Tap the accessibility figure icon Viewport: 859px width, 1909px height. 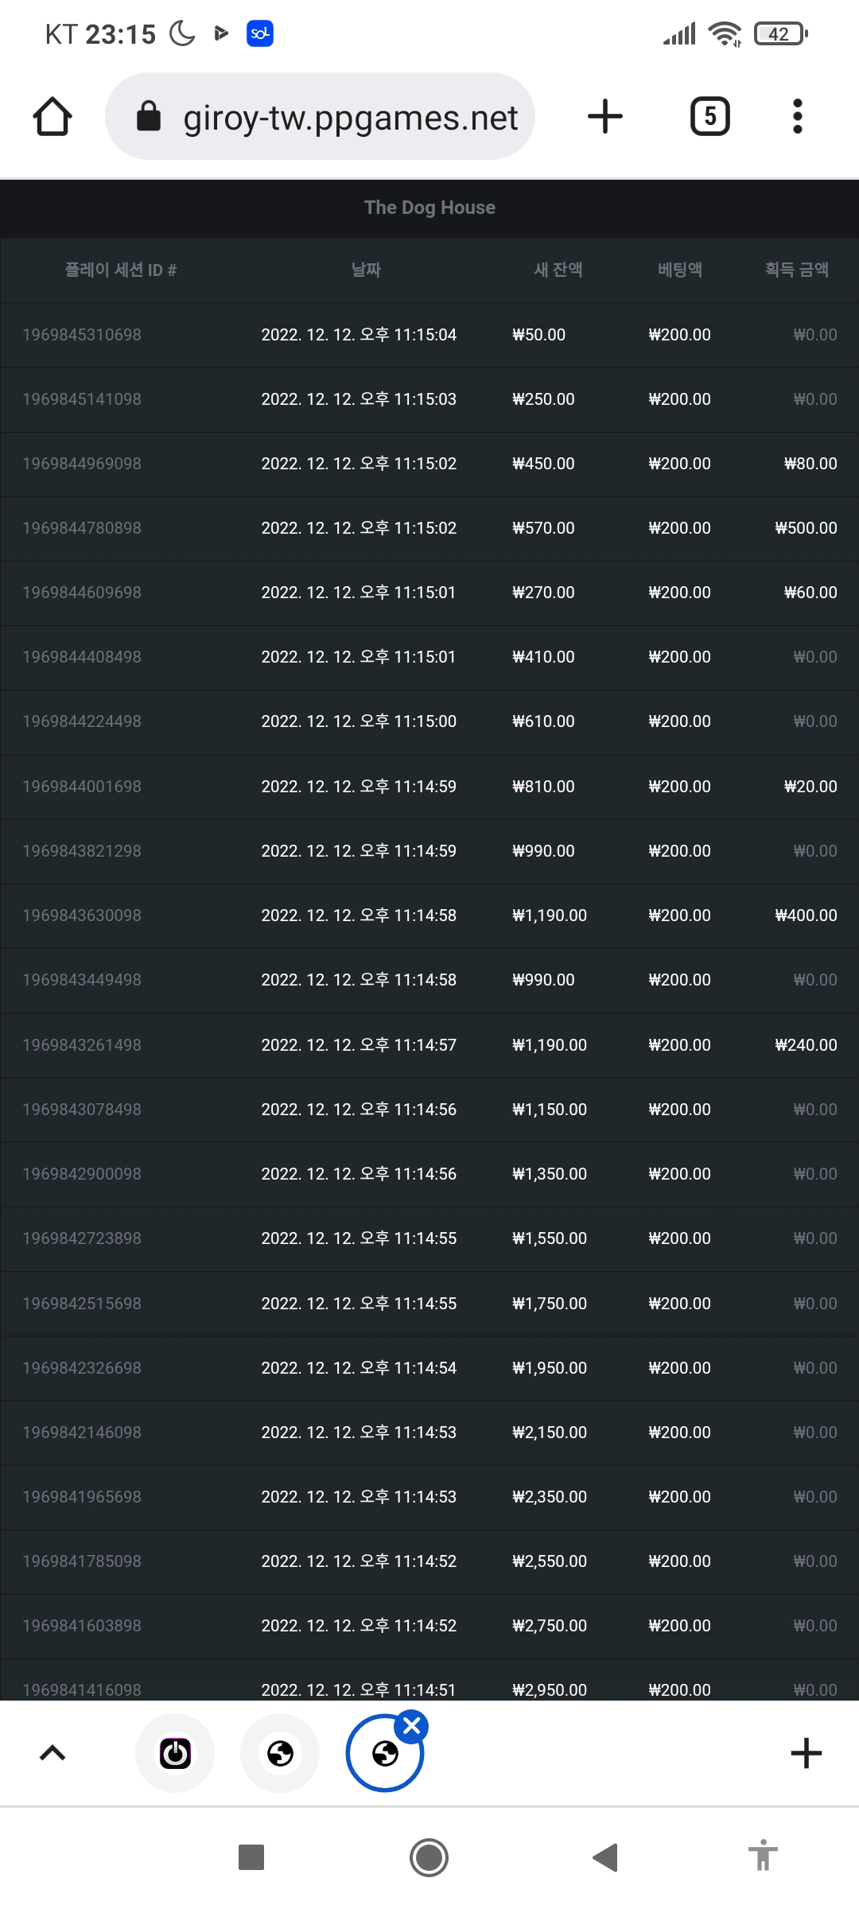[x=763, y=1856]
